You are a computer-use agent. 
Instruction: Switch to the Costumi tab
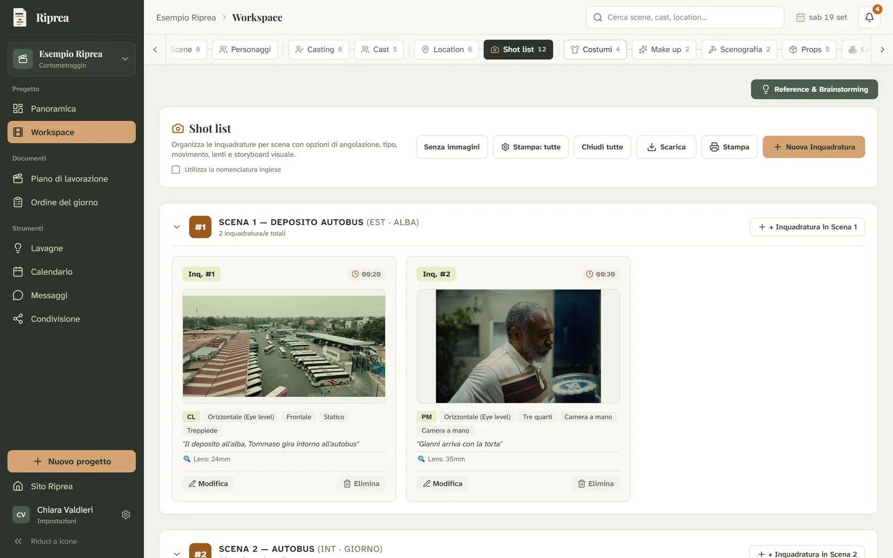click(x=595, y=50)
